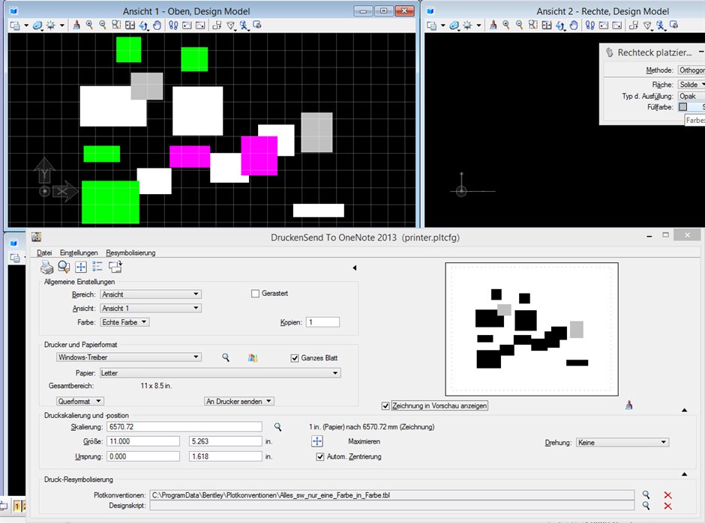Open the Farbe dropdown showing Echte Farbe
This screenshot has height=523, width=705.
pos(124,322)
